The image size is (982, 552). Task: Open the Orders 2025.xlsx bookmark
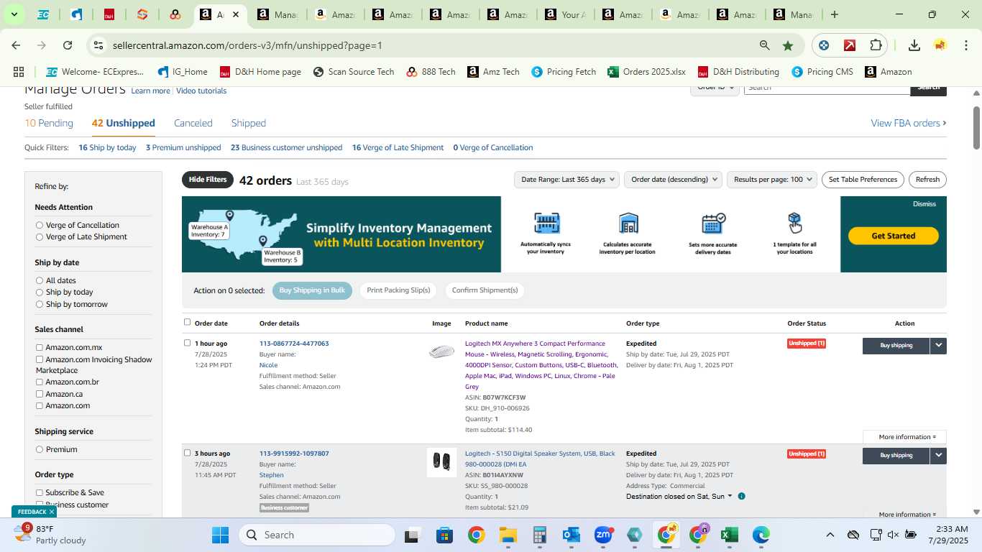point(646,72)
